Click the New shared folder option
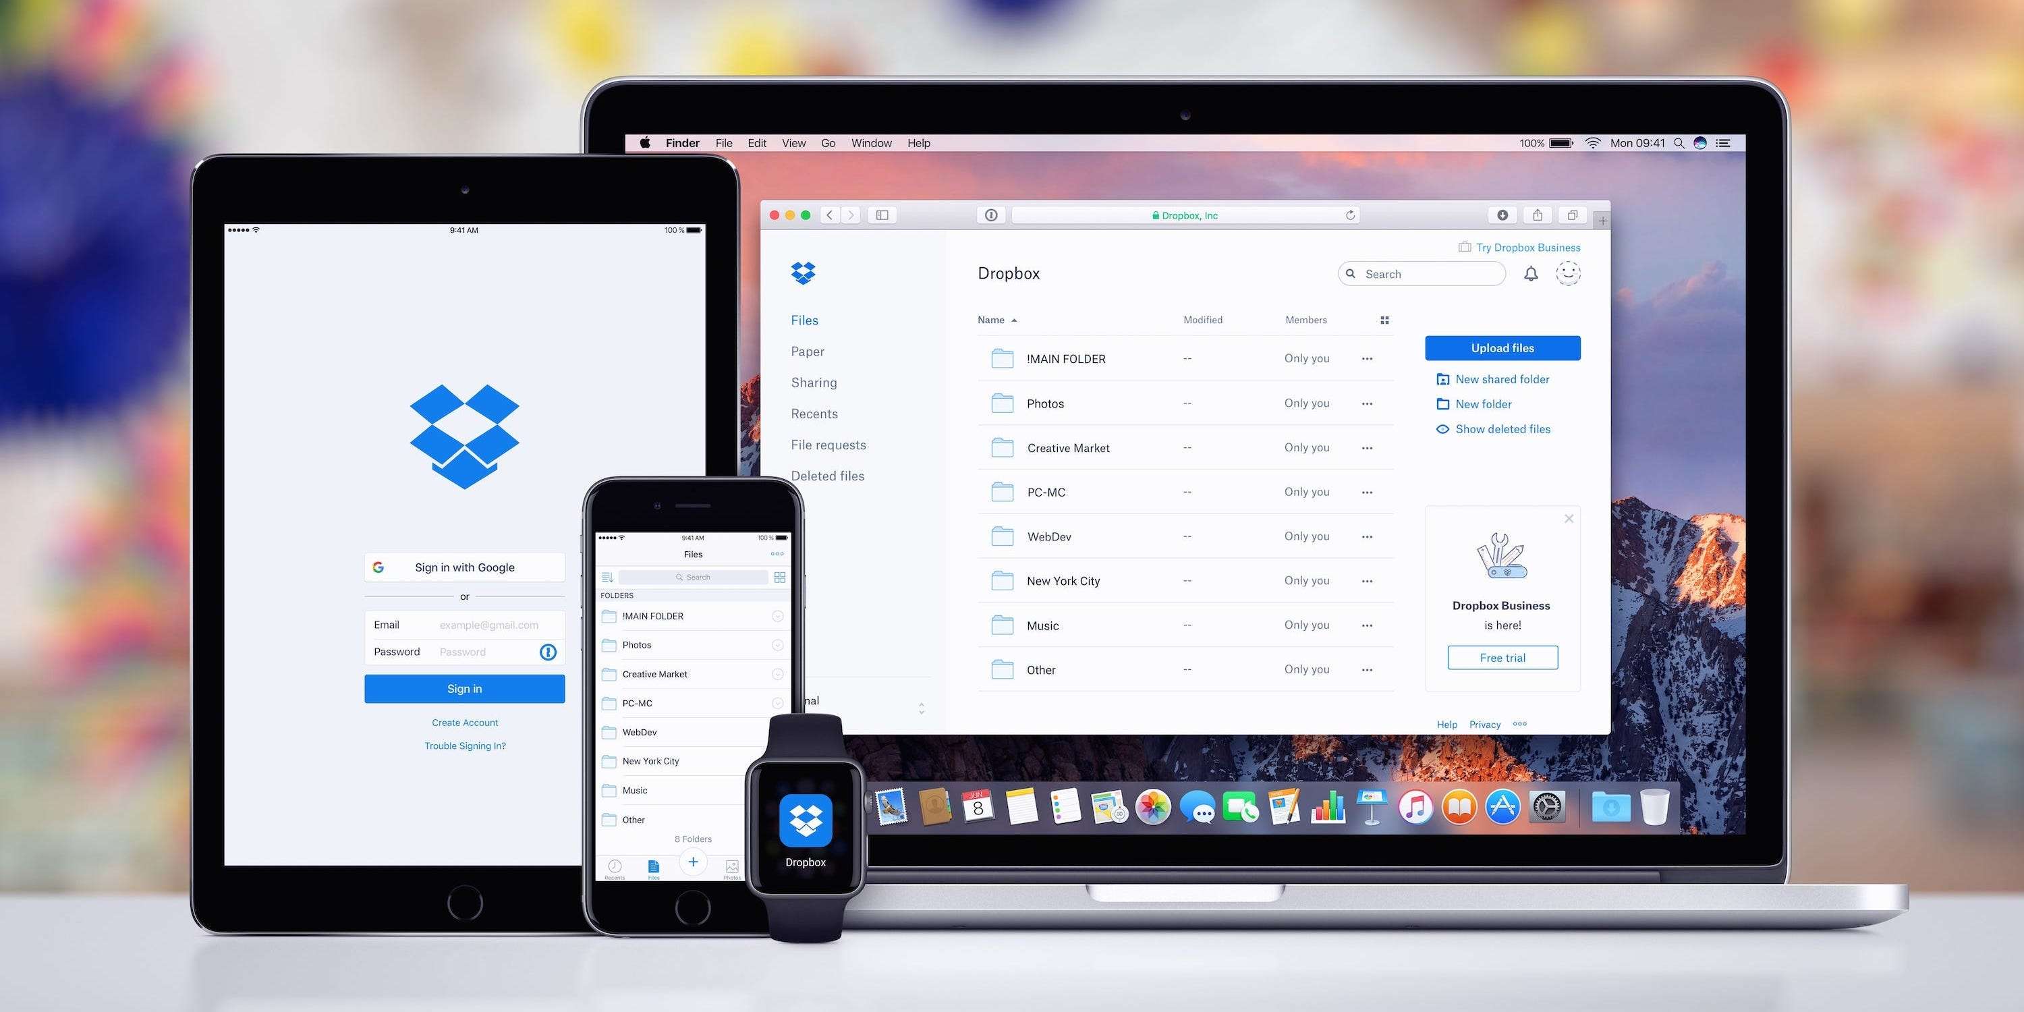Screen dimensions: 2024x1012 (x=1501, y=379)
